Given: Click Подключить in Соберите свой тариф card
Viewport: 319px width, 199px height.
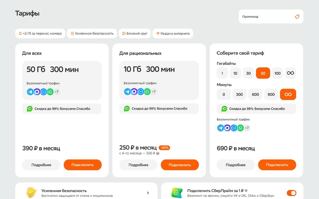Looking at the screenshot, I should point(277,165).
